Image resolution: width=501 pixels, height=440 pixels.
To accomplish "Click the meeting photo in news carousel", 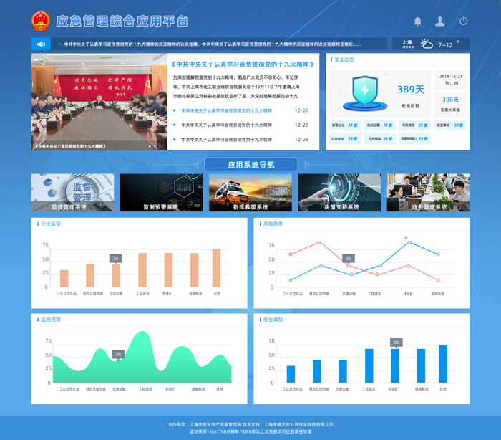I will point(99,100).
